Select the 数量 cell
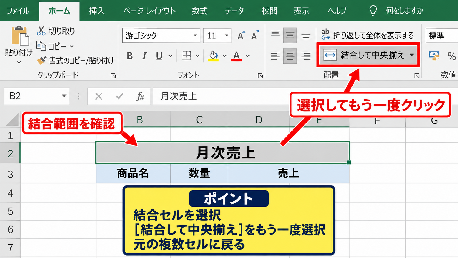 point(199,174)
